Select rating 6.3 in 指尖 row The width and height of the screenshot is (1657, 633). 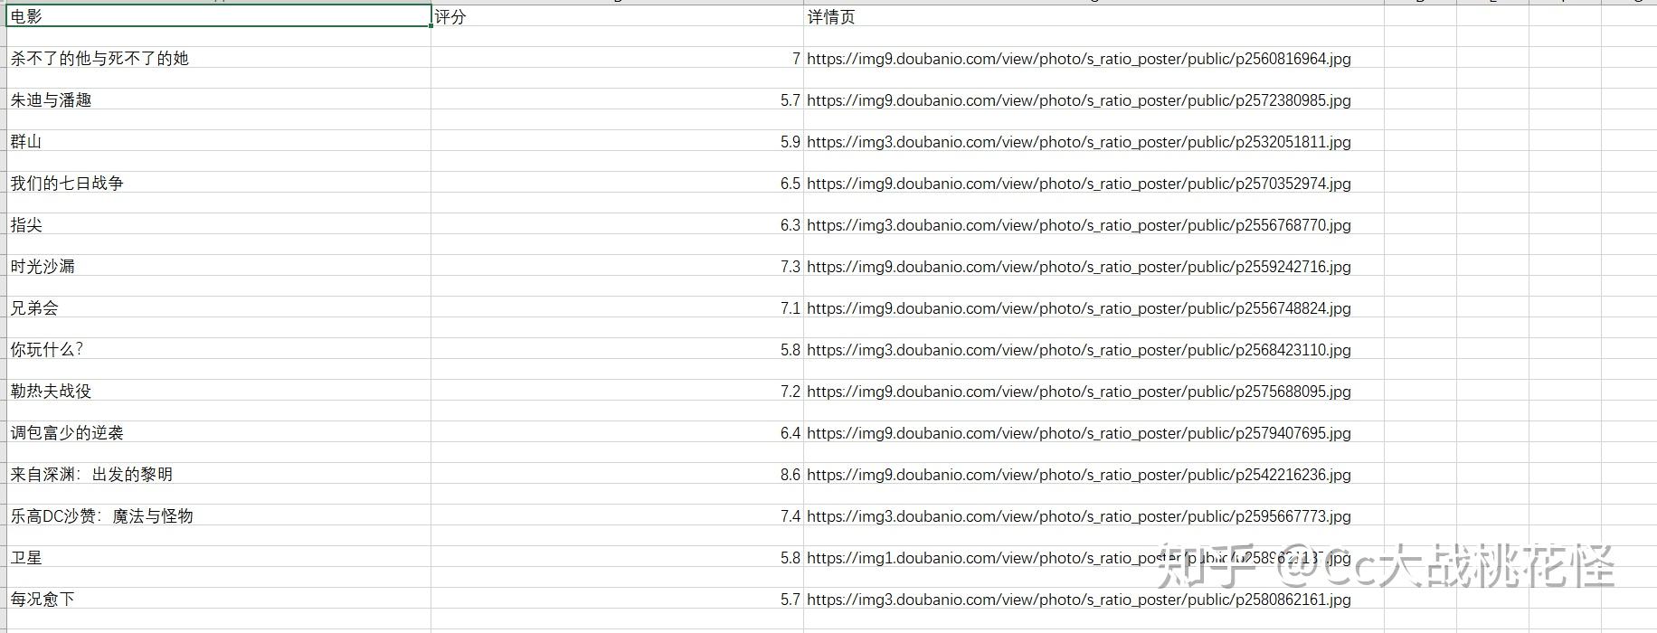[617, 224]
